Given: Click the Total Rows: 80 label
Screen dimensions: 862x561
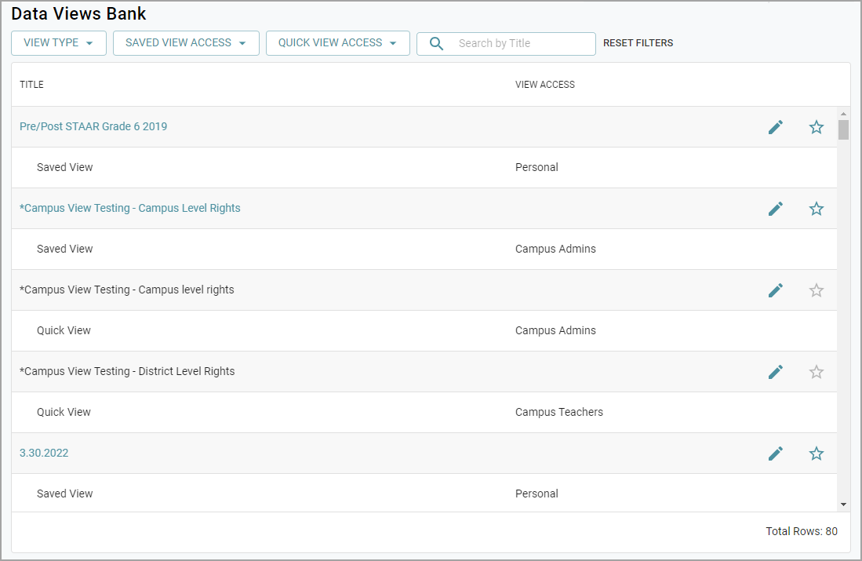Looking at the screenshot, I should point(802,531).
